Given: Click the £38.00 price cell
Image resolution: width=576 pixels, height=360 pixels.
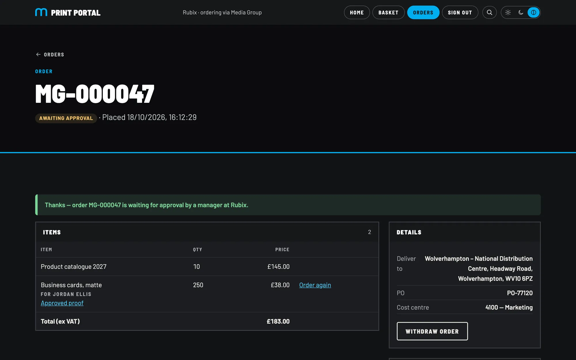Looking at the screenshot, I should (280, 285).
